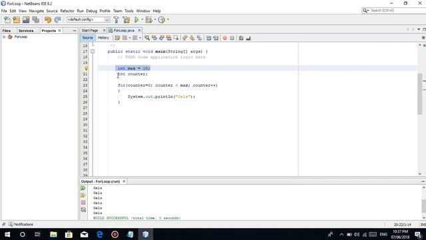
Task: Open the Debug menu
Action: click(x=92, y=11)
